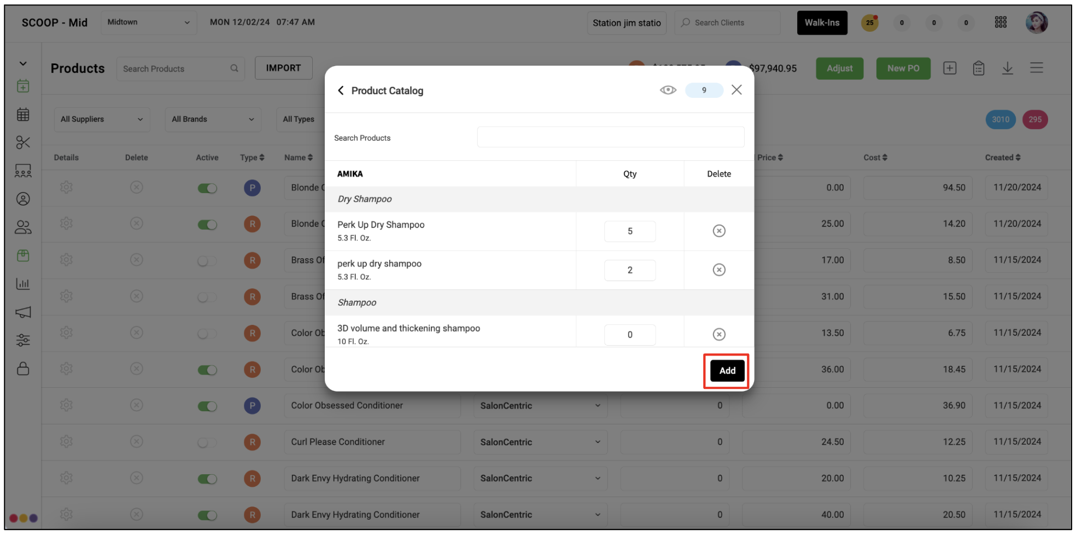
Task: Click the Walk-Ins button
Action: tap(822, 22)
